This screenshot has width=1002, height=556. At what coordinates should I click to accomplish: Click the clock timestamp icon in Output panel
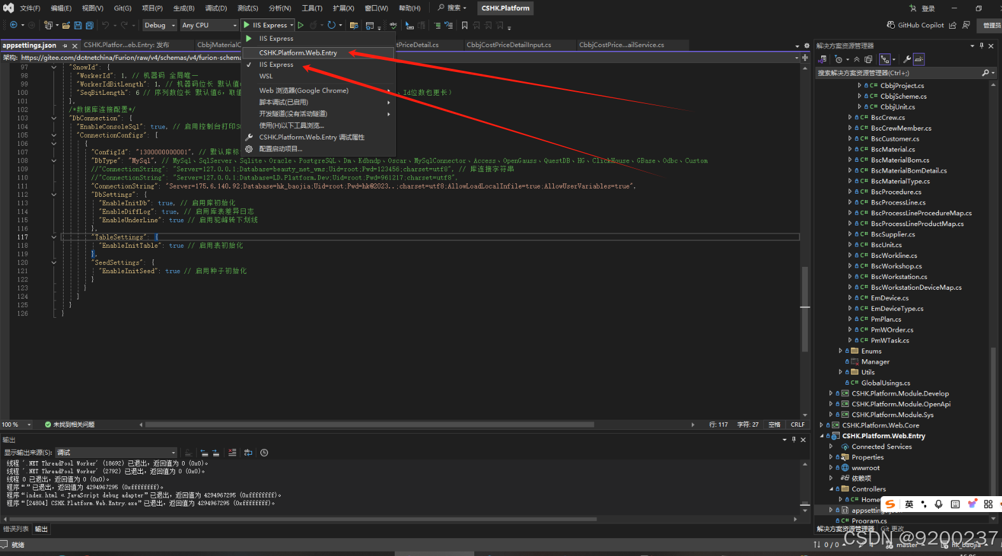pyautogui.click(x=264, y=453)
